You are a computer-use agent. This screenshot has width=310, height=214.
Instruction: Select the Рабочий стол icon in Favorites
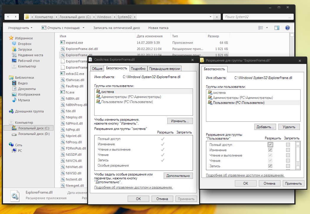[x=14, y=61]
